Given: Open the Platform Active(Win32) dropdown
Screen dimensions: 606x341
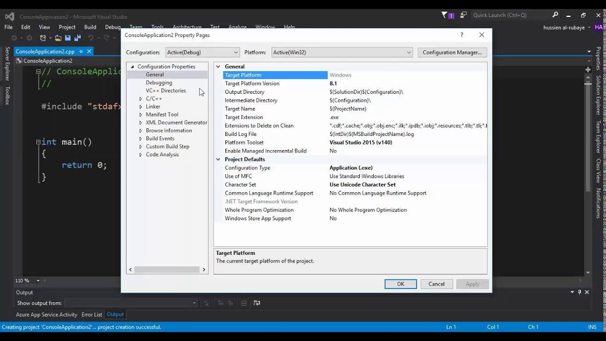Looking at the screenshot, I should tap(342, 52).
